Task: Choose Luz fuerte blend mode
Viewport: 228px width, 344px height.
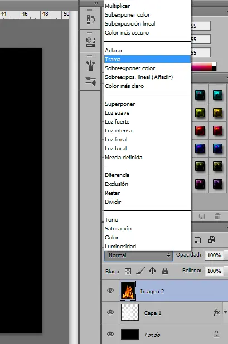Action: pos(147,122)
